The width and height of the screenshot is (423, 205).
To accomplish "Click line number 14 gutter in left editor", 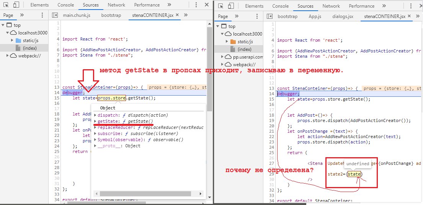I will point(57,93).
